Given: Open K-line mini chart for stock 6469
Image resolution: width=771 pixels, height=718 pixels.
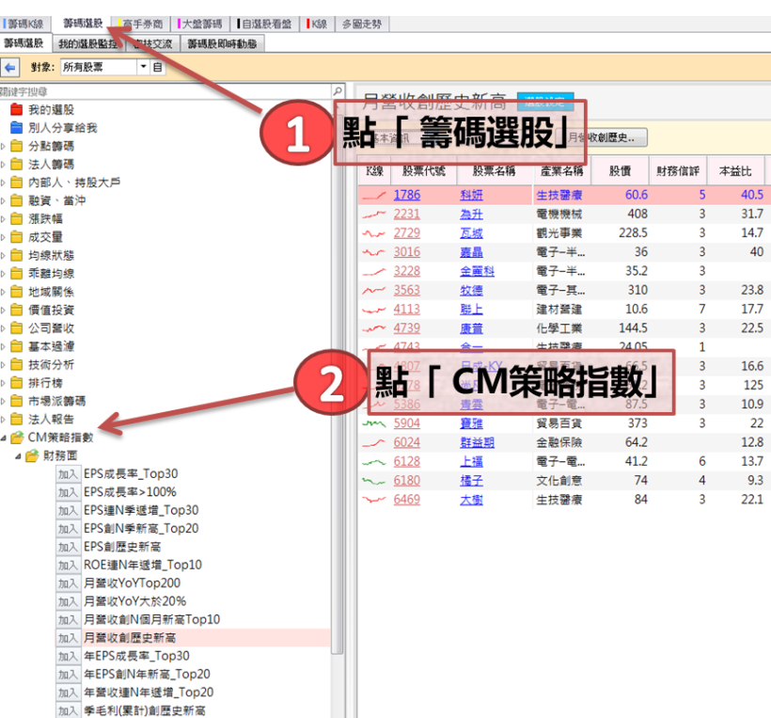Looking at the screenshot, I should (x=373, y=500).
